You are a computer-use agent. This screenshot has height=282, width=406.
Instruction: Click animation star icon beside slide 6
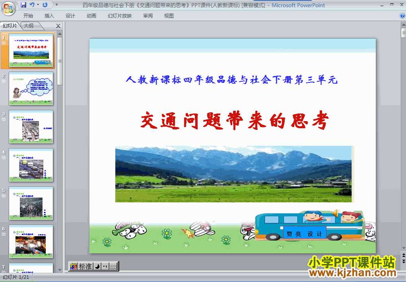(x=4, y=234)
